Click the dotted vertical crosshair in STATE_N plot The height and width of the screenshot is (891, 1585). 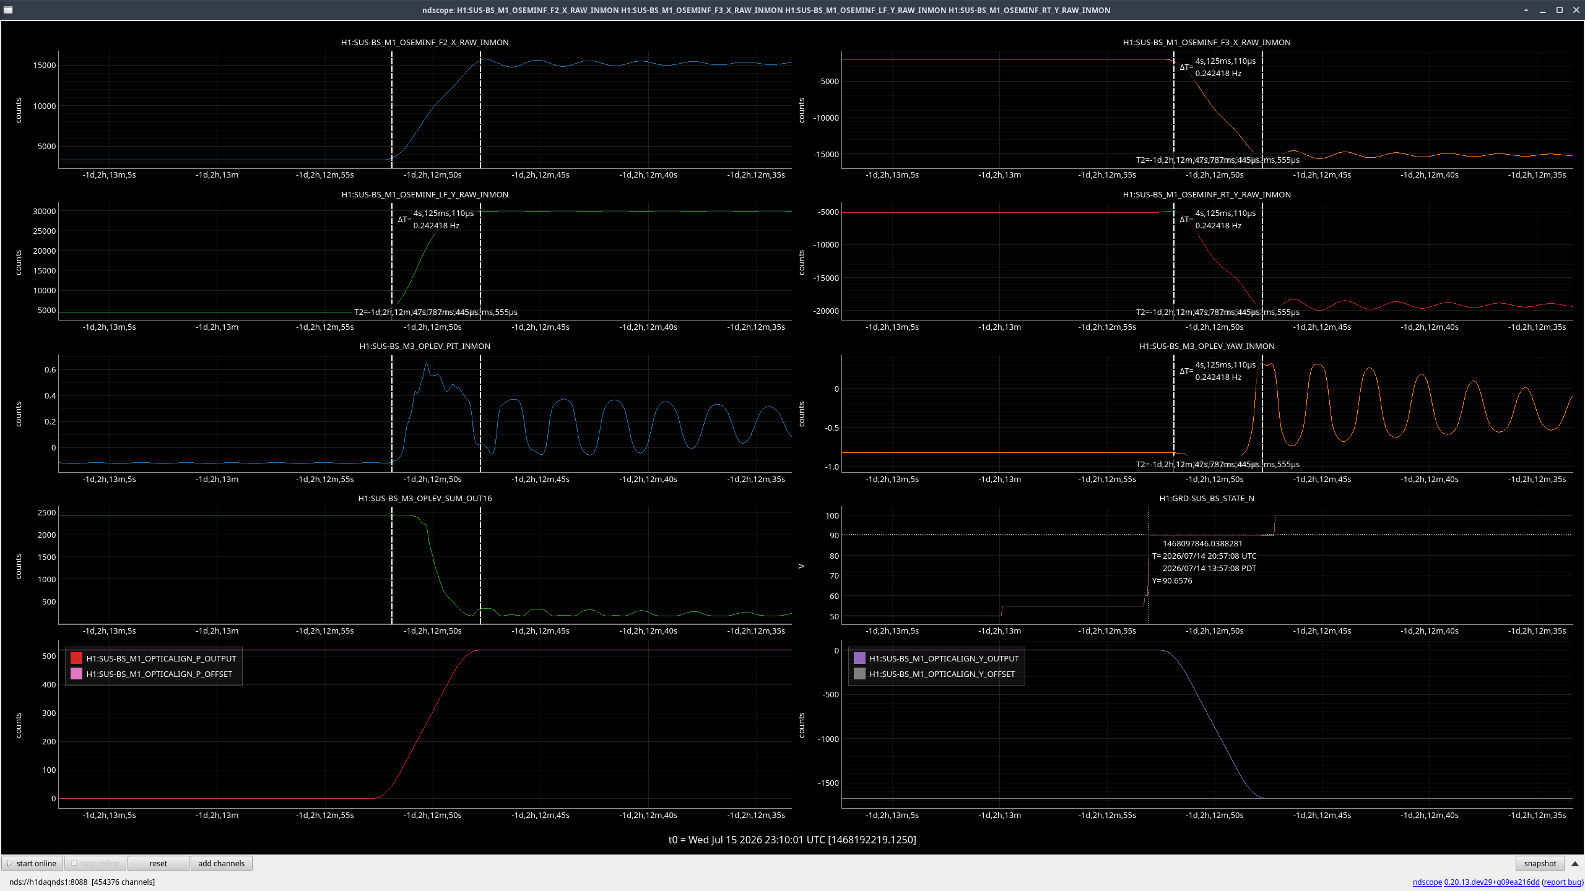click(1149, 566)
